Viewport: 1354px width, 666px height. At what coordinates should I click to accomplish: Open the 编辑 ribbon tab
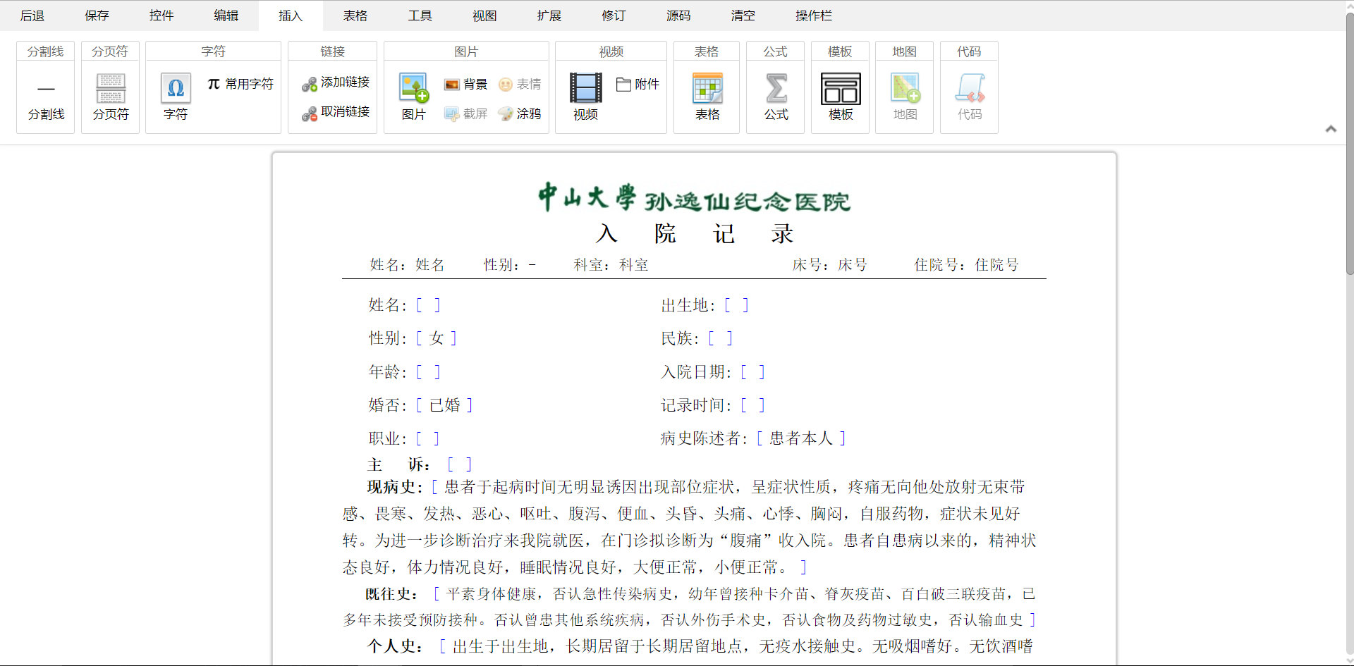click(226, 16)
